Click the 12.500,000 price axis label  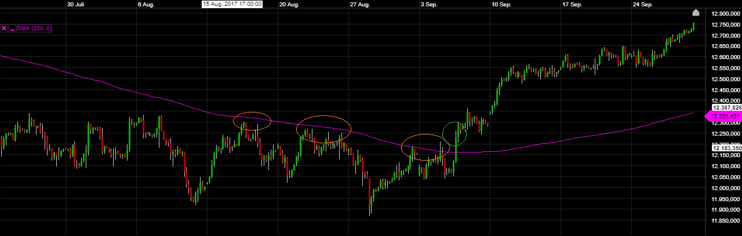[x=726, y=79]
